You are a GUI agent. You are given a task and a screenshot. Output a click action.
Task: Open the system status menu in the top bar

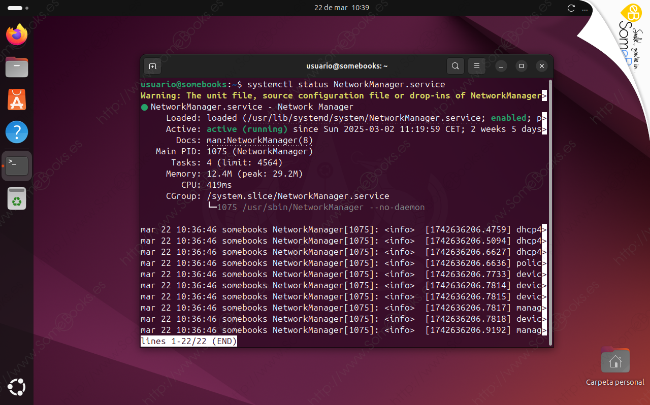571,8
